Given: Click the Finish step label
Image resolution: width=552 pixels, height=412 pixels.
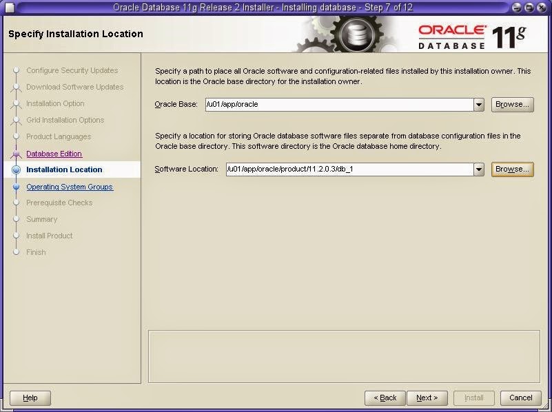Looking at the screenshot, I should pos(36,252).
